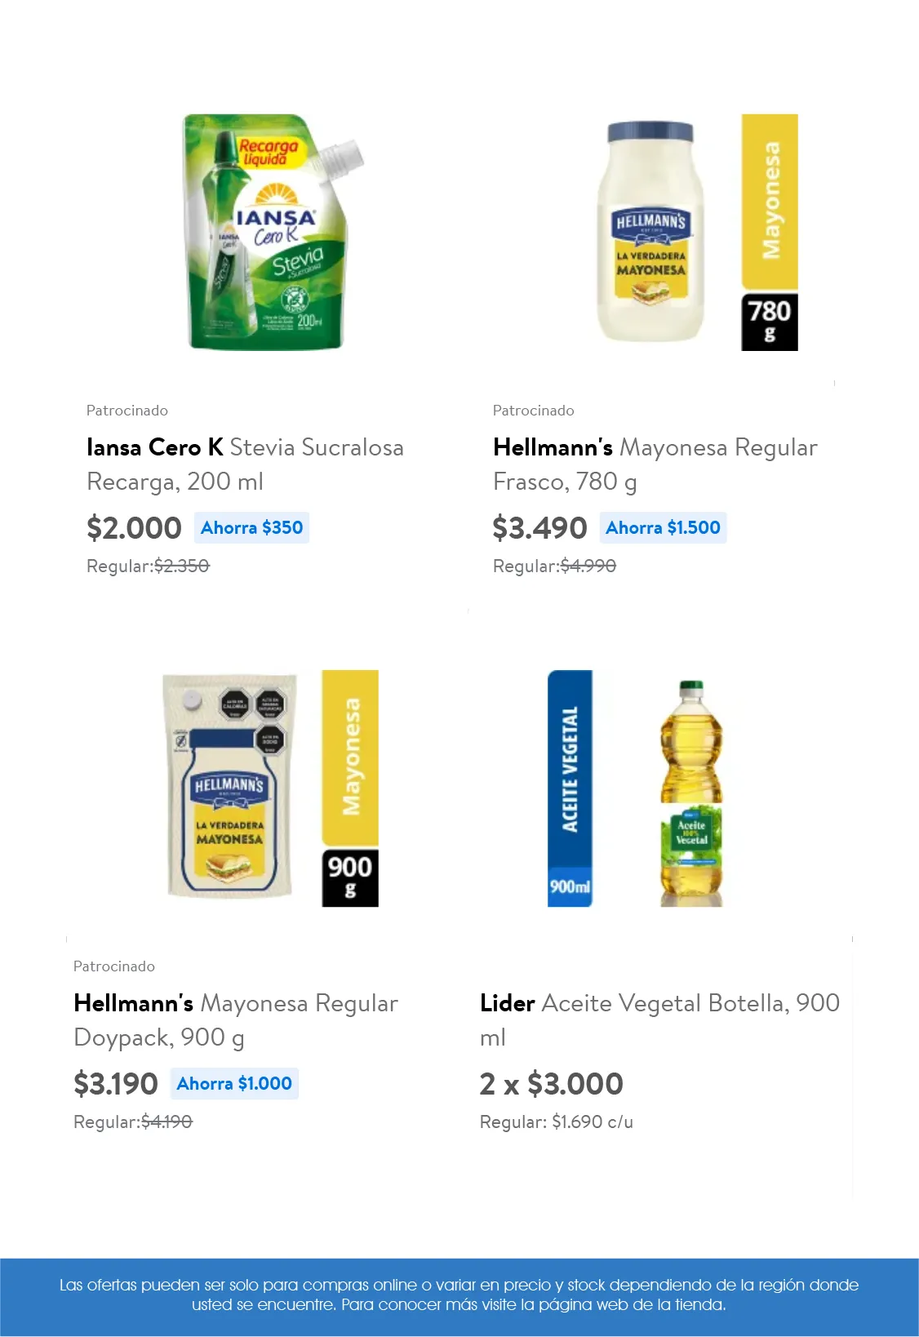Click the Ahorra $350 savings badge

[251, 528]
